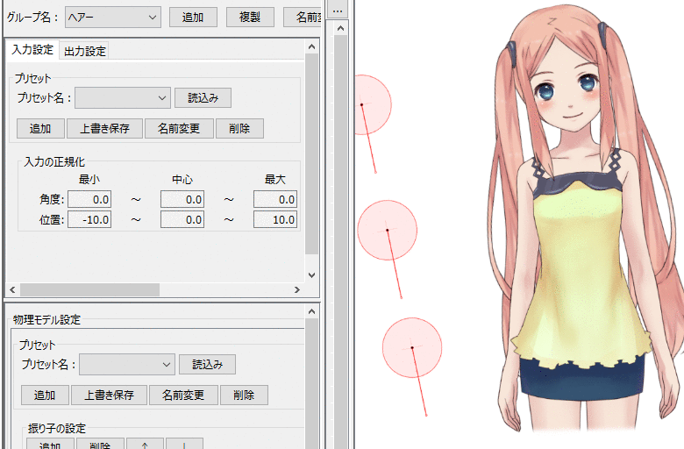Viewport: 684px width, 449px height.
Task: Select the bottom pendulum circle in preview
Action: pos(411,347)
